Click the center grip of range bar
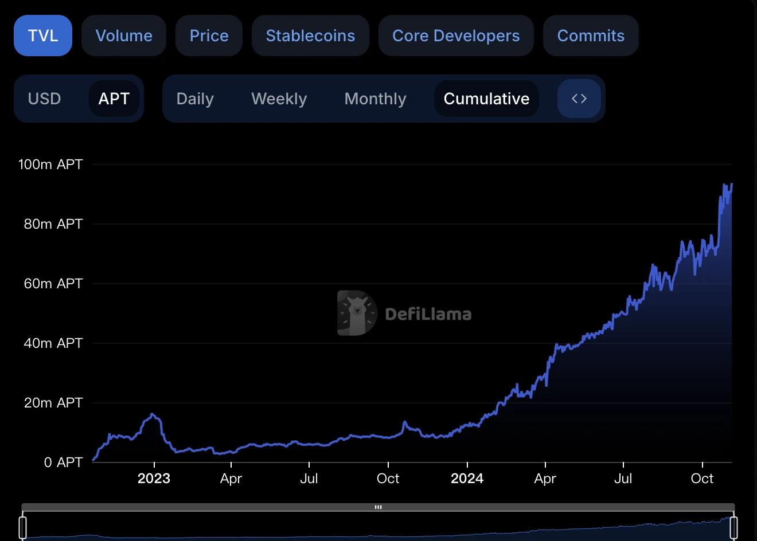The height and width of the screenshot is (541, 757). click(378, 507)
